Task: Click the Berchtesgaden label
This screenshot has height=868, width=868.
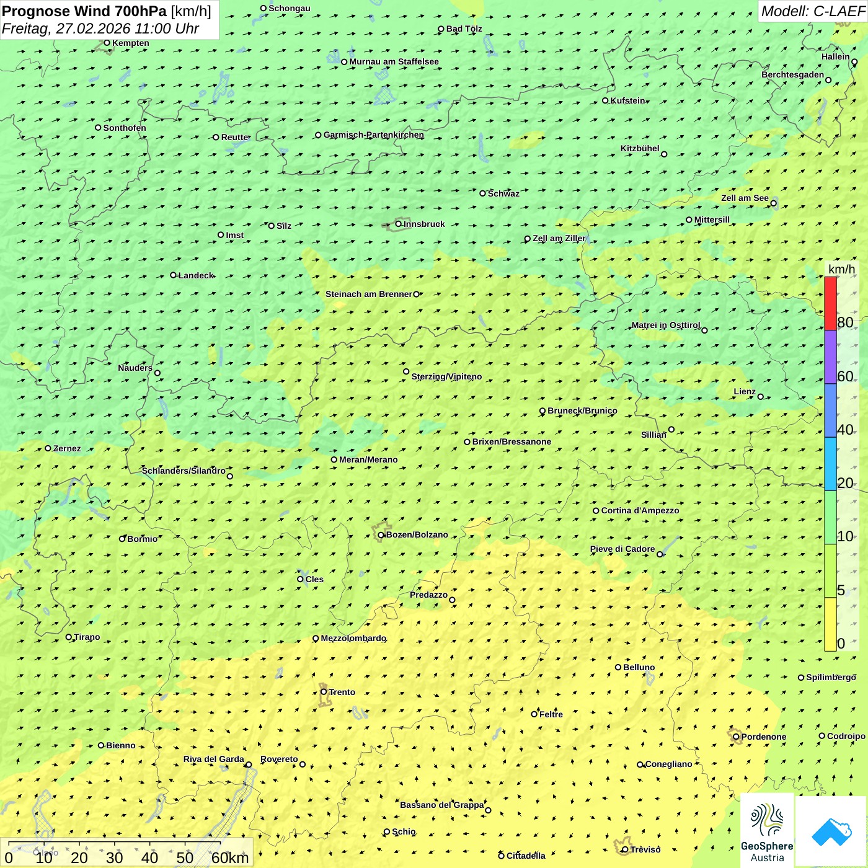Action: coord(793,74)
